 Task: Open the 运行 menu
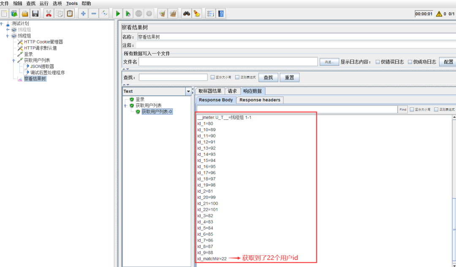[x=44, y=3]
